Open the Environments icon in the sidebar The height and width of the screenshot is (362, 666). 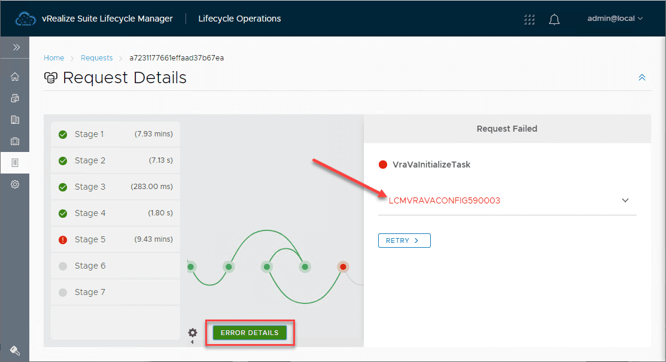click(15, 98)
